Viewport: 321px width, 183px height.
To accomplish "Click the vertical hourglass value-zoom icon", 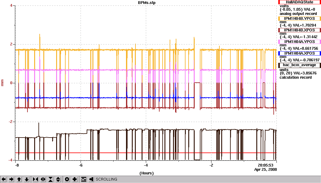I will [x=51, y=179].
